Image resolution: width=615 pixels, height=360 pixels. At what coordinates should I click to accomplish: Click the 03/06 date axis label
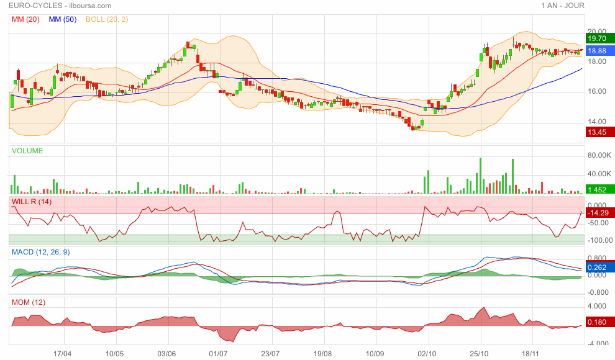(x=166, y=354)
